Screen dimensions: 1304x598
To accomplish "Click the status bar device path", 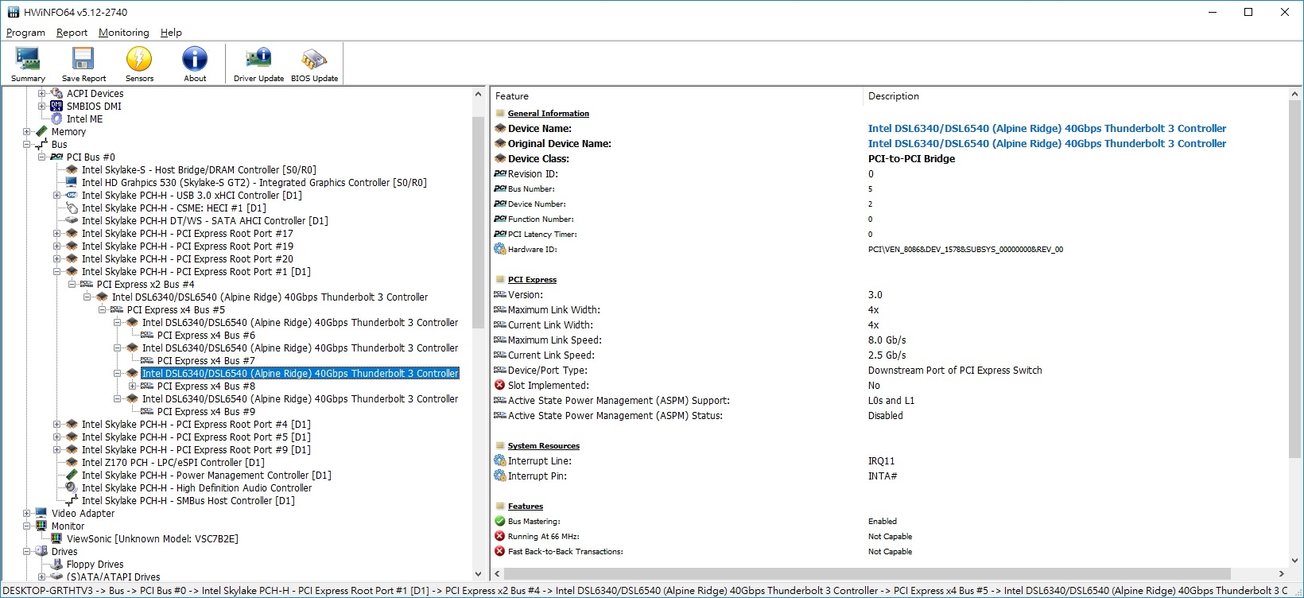I will point(646,591).
